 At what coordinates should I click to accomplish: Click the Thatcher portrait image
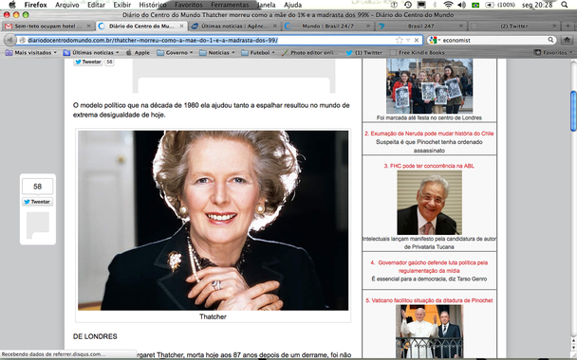coord(213,220)
